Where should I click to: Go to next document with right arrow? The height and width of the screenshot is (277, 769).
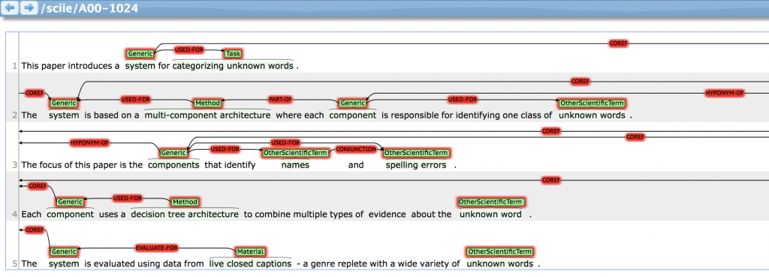point(29,7)
